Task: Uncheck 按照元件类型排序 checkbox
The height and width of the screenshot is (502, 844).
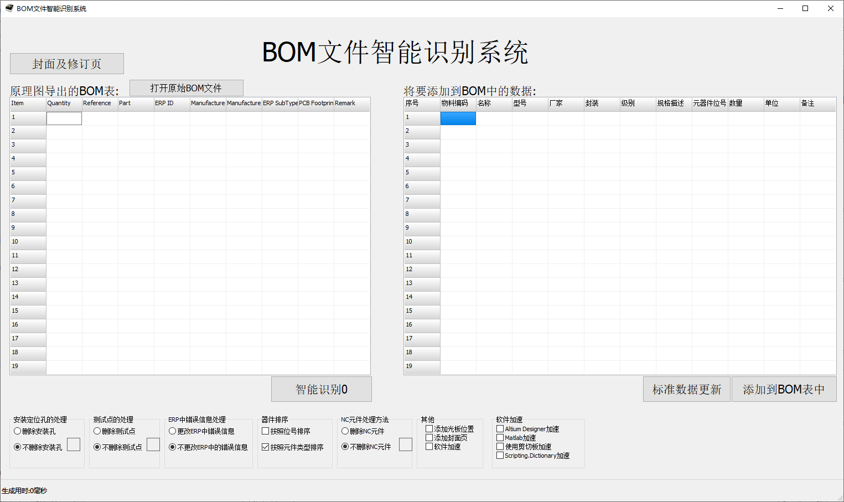Action: pos(265,447)
